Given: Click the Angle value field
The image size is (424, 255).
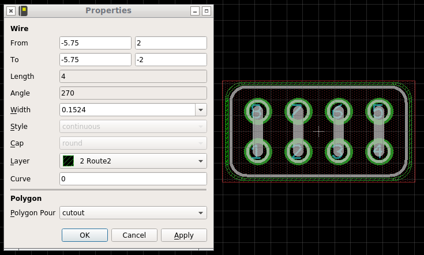Looking at the screenshot, I should coord(133,93).
